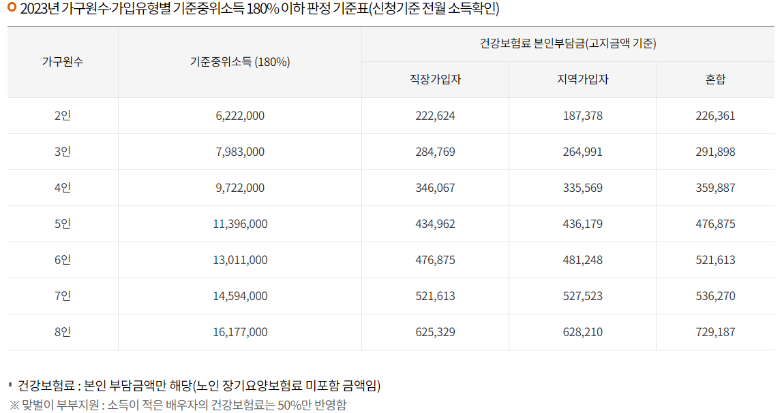Screen dimensions: 782x413
Task: Select 521,613 in the 6인 혼합 column
Action: (x=715, y=260)
